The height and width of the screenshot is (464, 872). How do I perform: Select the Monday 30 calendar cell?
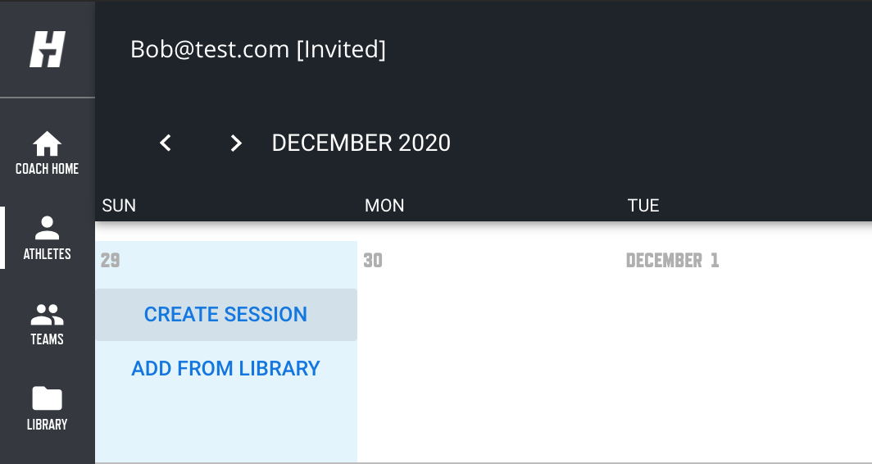tap(488, 352)
